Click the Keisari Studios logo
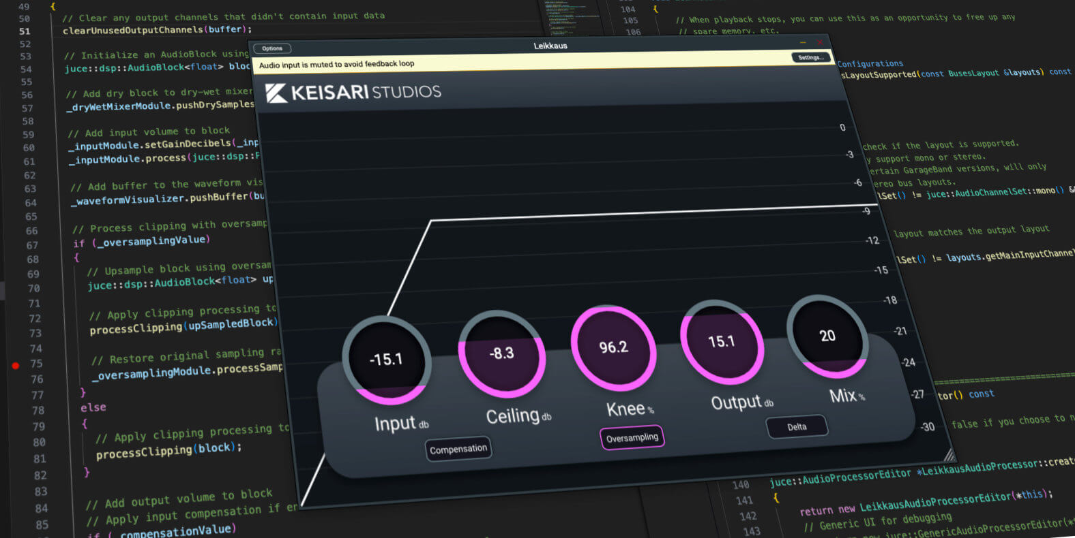This screenshot has height=538, width=1075. (353, 92)
